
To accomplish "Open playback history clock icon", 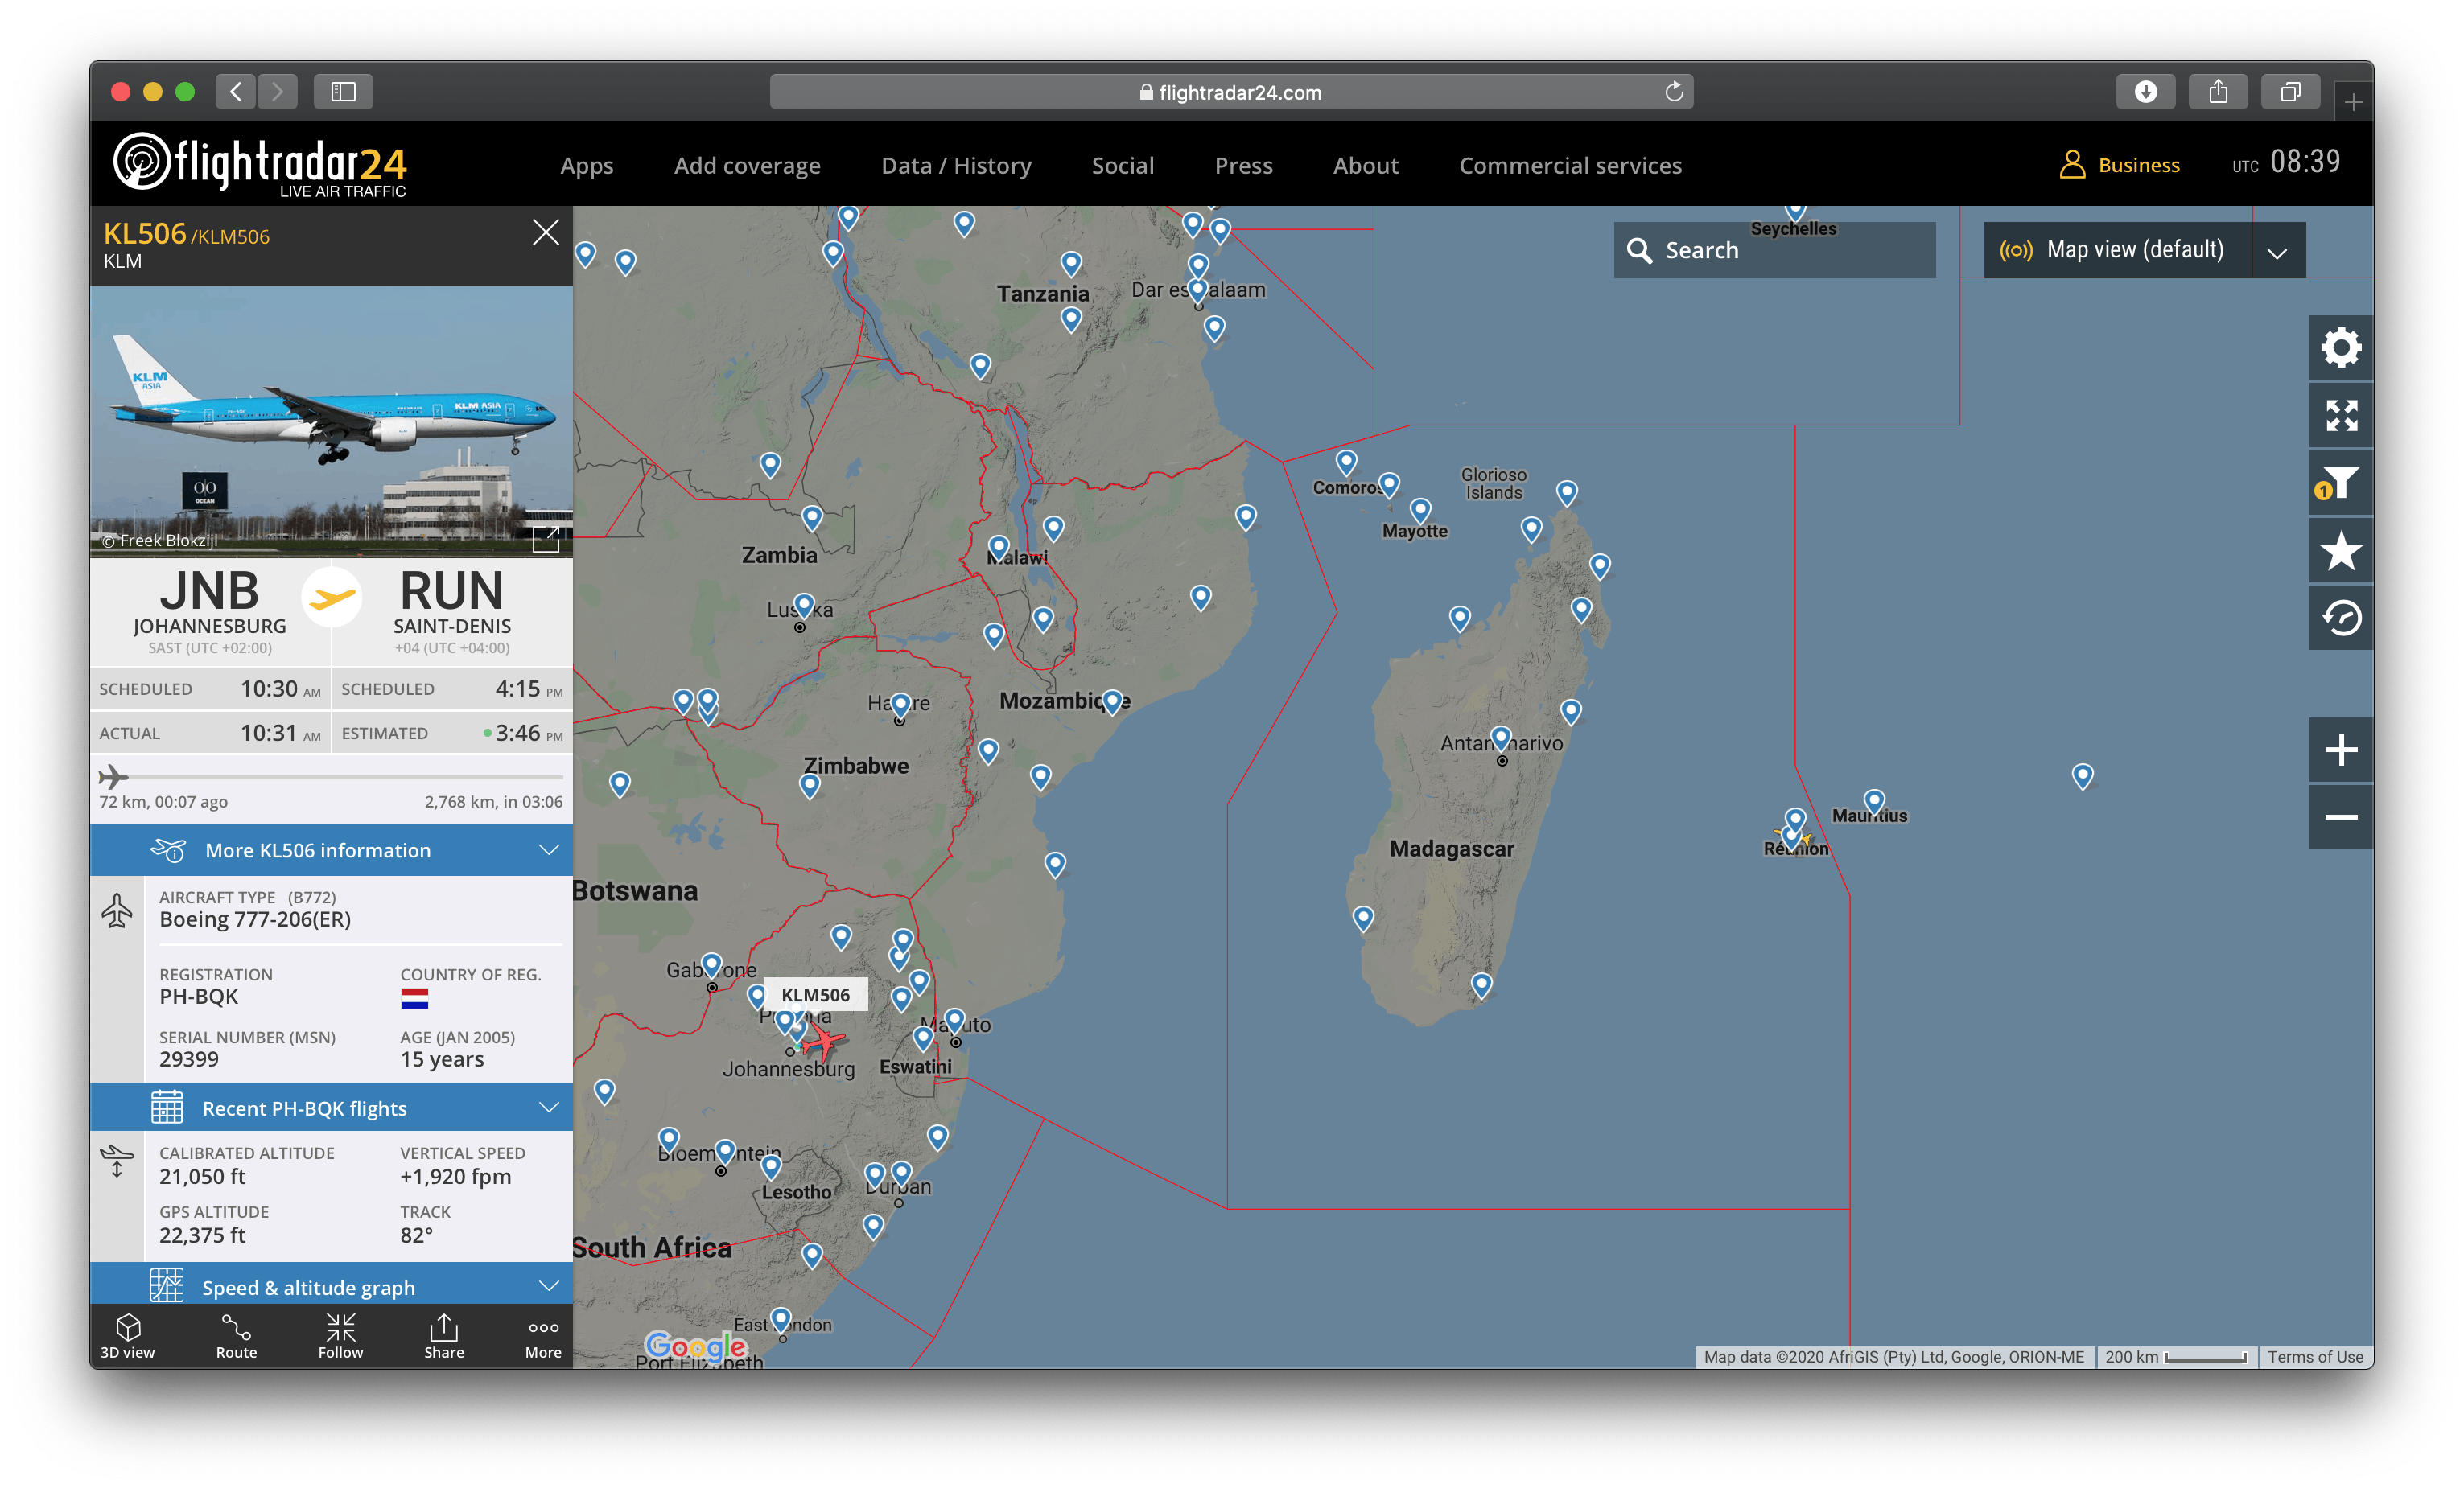I will tap(2340, 618).
